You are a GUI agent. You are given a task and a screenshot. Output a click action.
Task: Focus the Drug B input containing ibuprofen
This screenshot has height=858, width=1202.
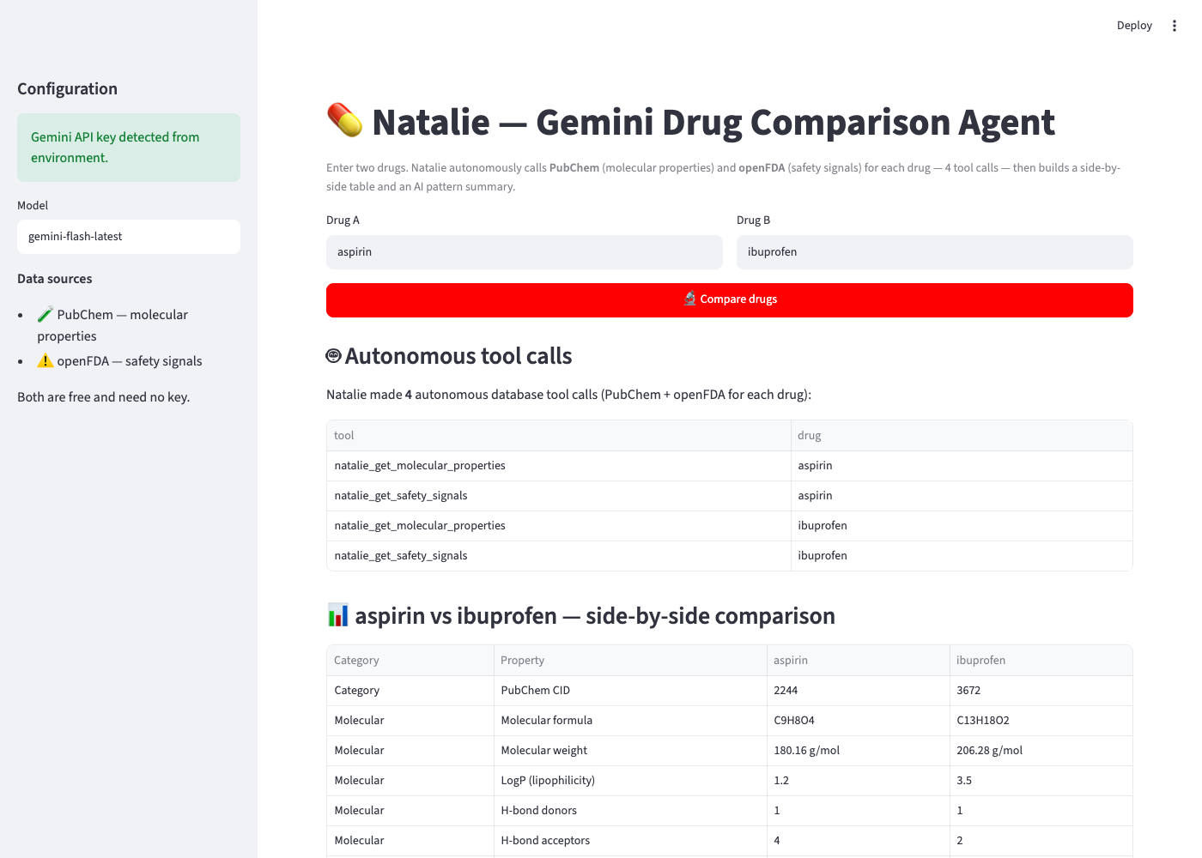[935, 252]
